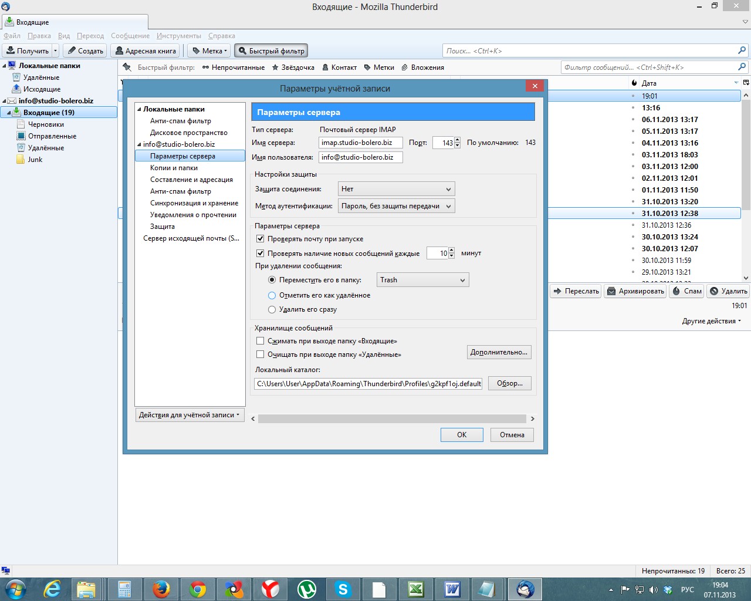Click the Windows Start button
Image resolution: width=751 pixels, height=601 pixels.
click(x=15, y=589)
